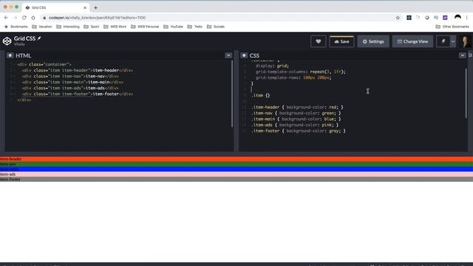
Task: Open a new browser tab
Action: click(95, 7)
